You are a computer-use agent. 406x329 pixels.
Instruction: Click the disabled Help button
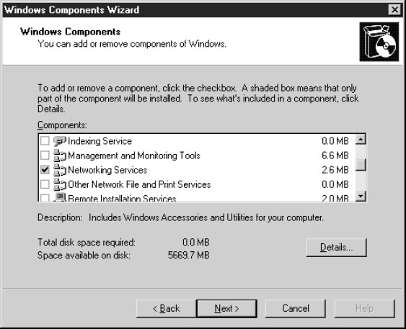(x=365, y=309)
